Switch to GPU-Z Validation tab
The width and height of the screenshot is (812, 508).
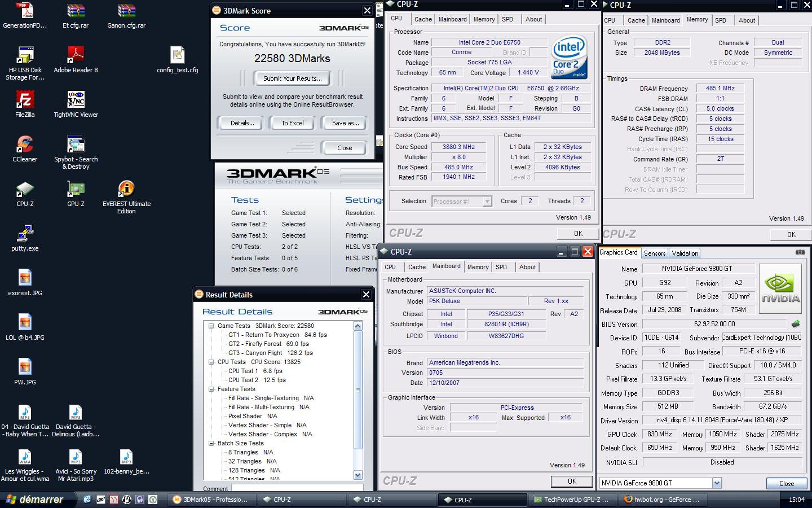click(x=685, y=253)
